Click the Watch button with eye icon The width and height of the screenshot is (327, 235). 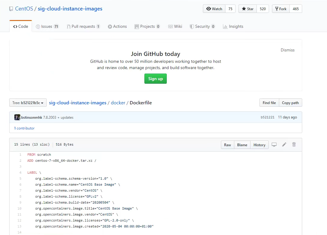click(x=214, y=9)
